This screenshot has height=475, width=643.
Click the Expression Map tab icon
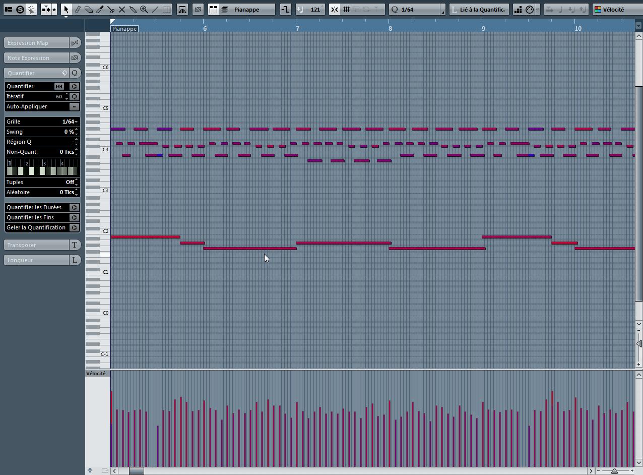[75, 43]
